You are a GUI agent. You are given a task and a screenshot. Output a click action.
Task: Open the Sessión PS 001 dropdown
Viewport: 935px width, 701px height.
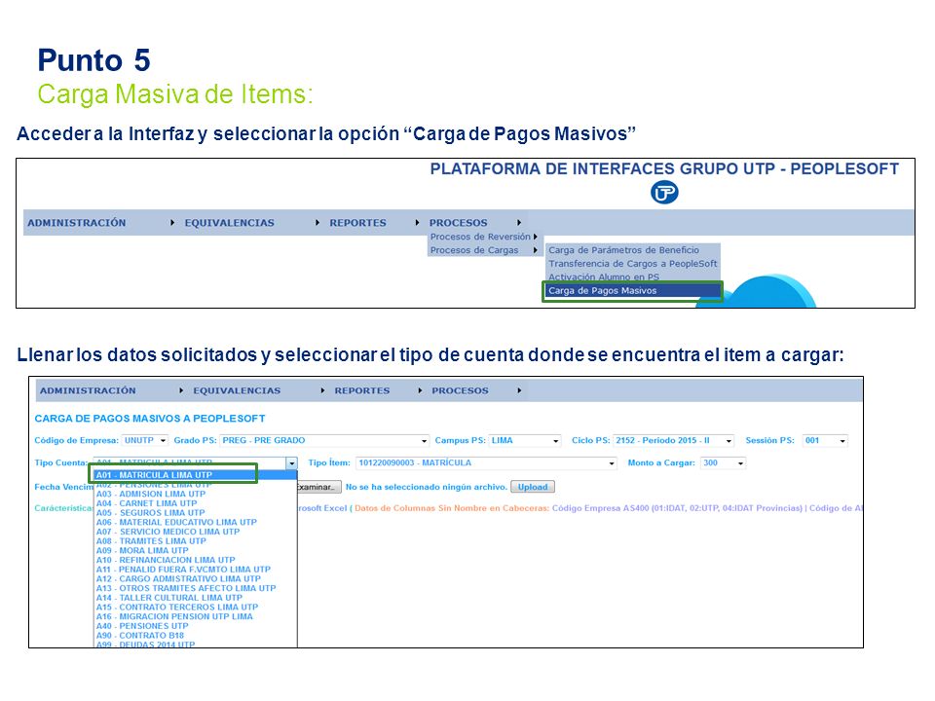(x=825, y=440)
